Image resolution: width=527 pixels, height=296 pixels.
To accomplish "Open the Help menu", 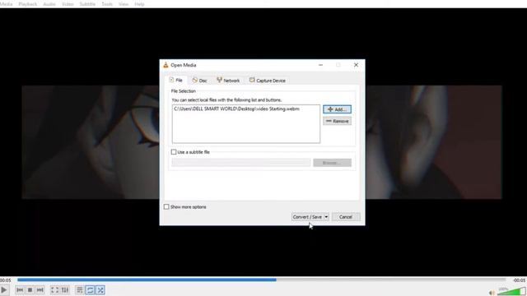I will click(139, 4).
